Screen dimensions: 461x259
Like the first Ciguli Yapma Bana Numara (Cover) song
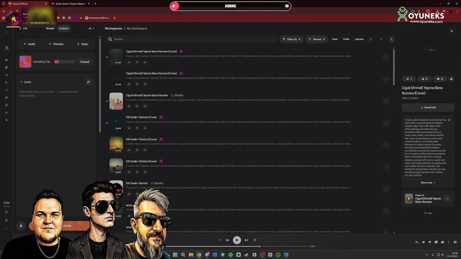129,62
